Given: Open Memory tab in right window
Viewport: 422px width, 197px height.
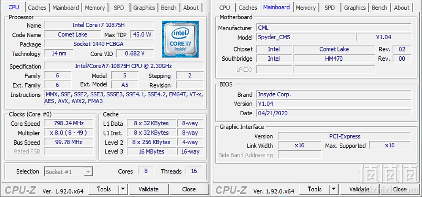Looking at the screenshot, I should point(306,7).
